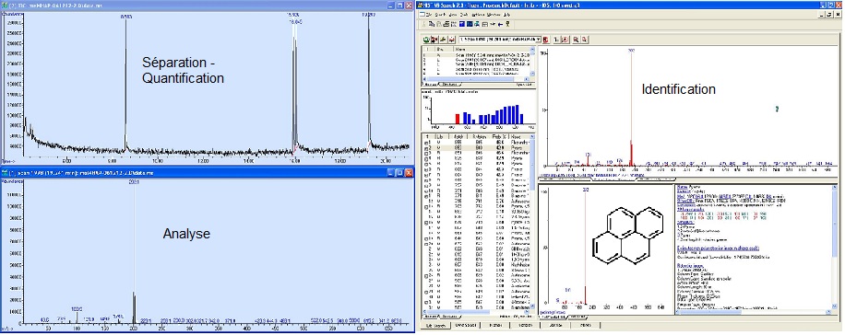Sort hit list by R.Match column header

[479, 136]
